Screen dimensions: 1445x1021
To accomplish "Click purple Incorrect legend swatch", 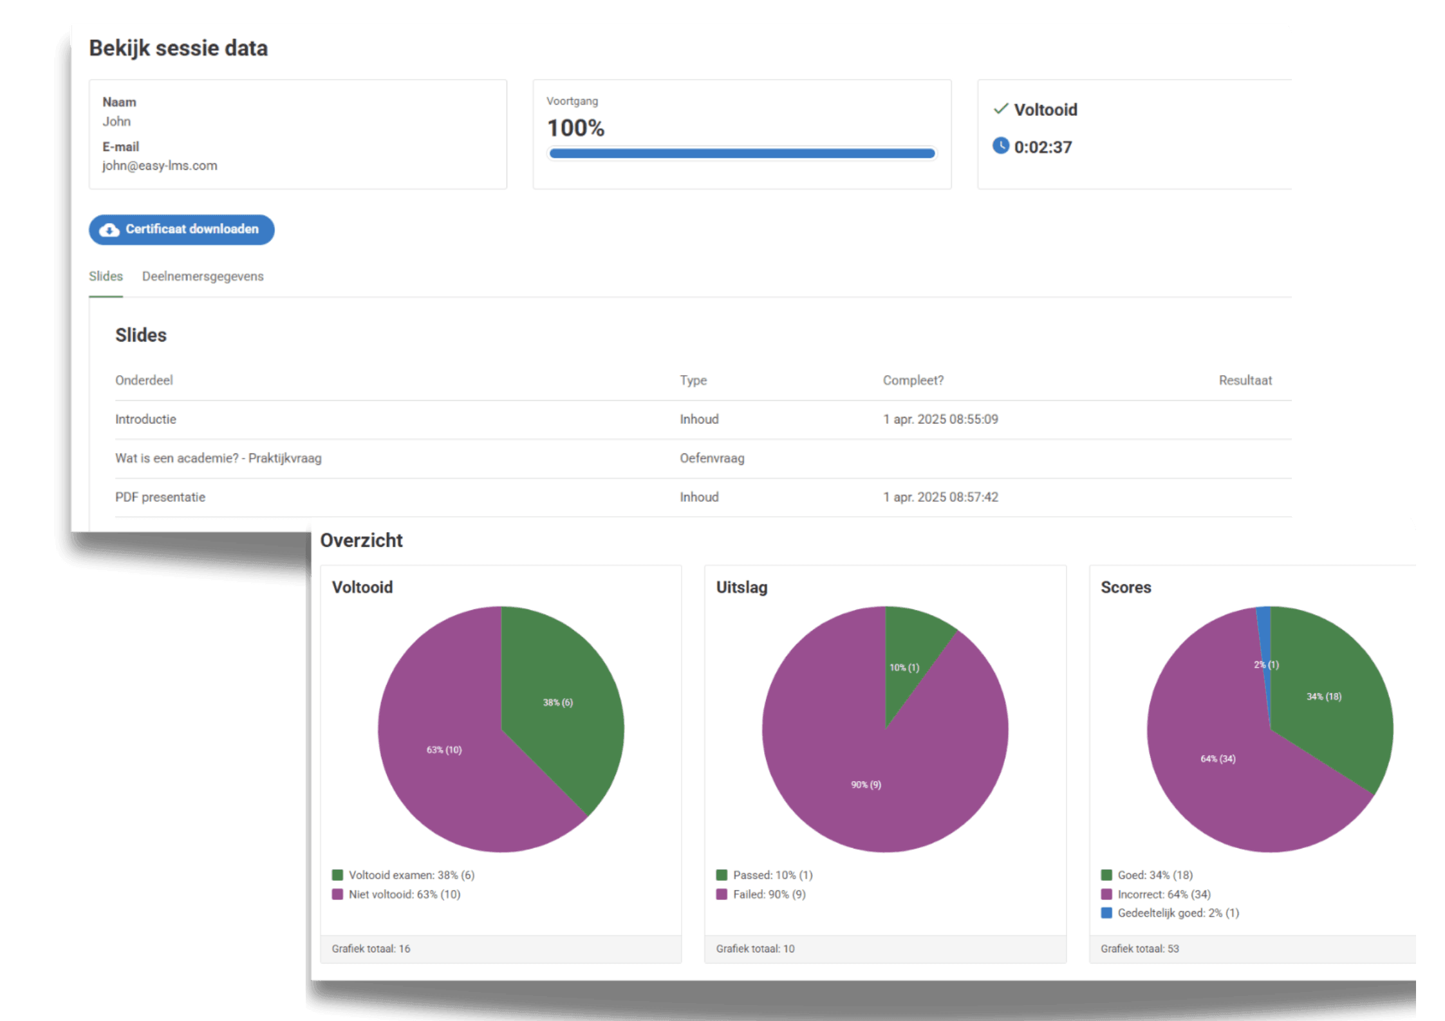I will 1106,894.
